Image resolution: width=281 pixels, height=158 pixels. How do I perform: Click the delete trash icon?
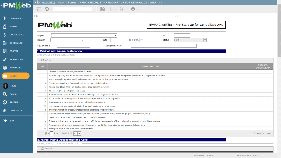[121, 9]
